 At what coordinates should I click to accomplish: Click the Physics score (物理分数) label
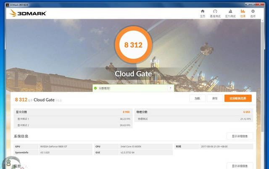point(142,112)
